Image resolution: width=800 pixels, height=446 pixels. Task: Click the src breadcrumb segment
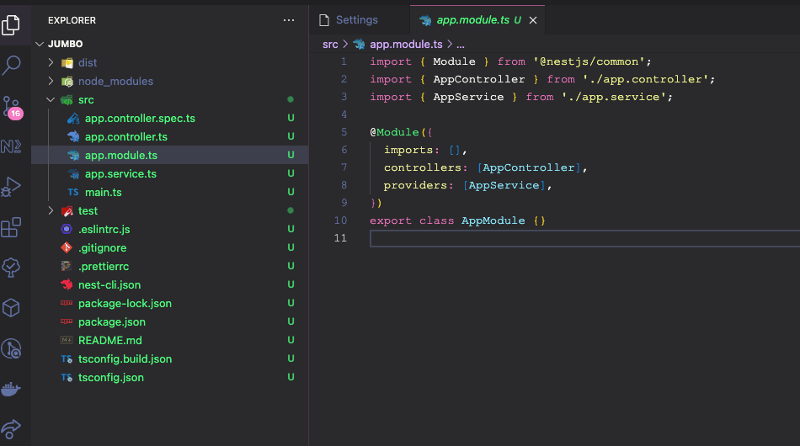pyautogui.click(x=330, y=44)
